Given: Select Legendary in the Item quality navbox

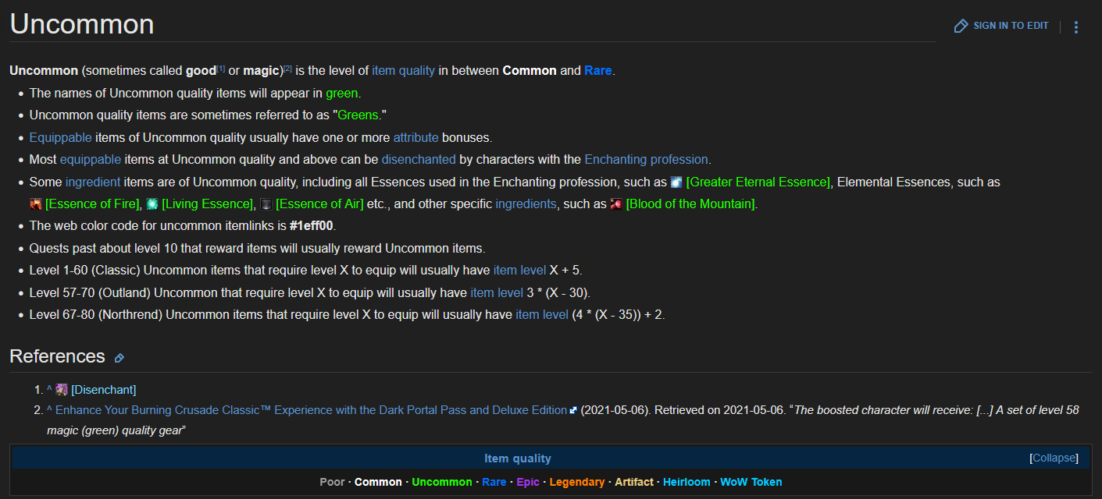Looking at the screenshot, I should (576, 482).
